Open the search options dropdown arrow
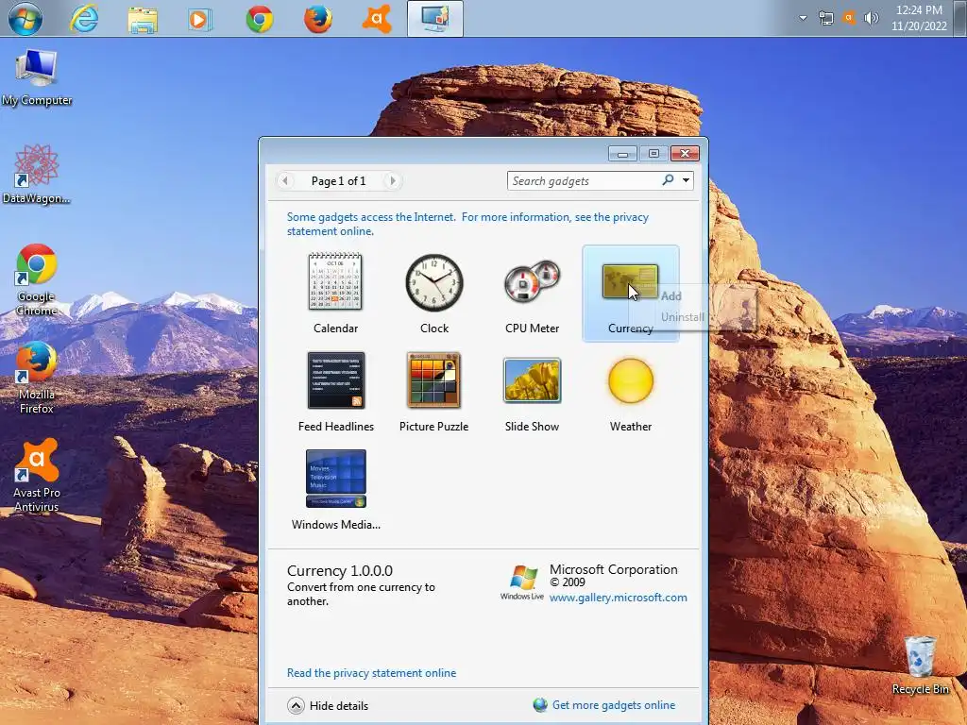Viewport: 967px width, 725px height. (x=686, y=180)
